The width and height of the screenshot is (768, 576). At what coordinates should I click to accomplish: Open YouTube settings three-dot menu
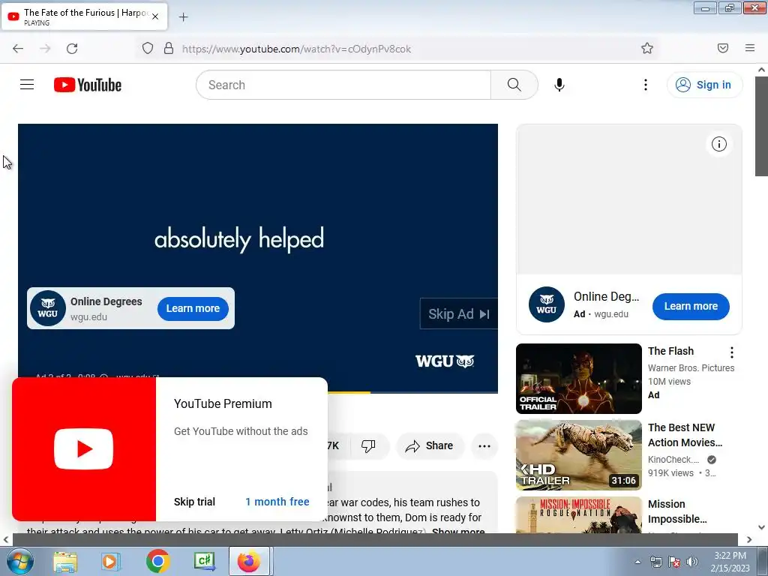(x=646, y=85)
